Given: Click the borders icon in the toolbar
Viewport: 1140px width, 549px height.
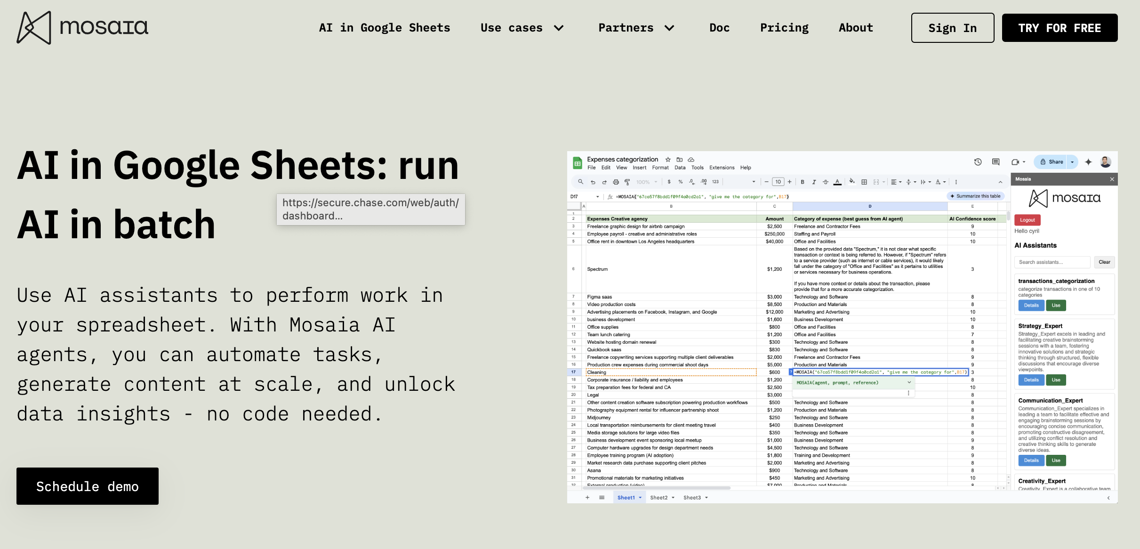Looking at the screenshot, I should [x=864, y=182].
